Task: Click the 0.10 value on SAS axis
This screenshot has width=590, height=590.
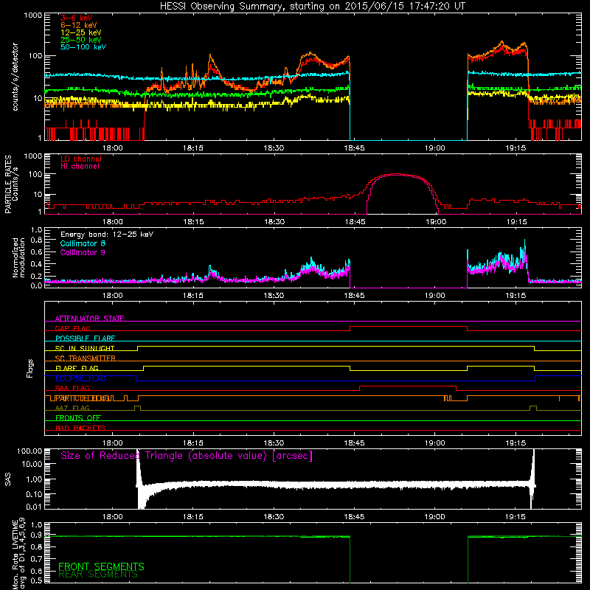Action: 34,493
